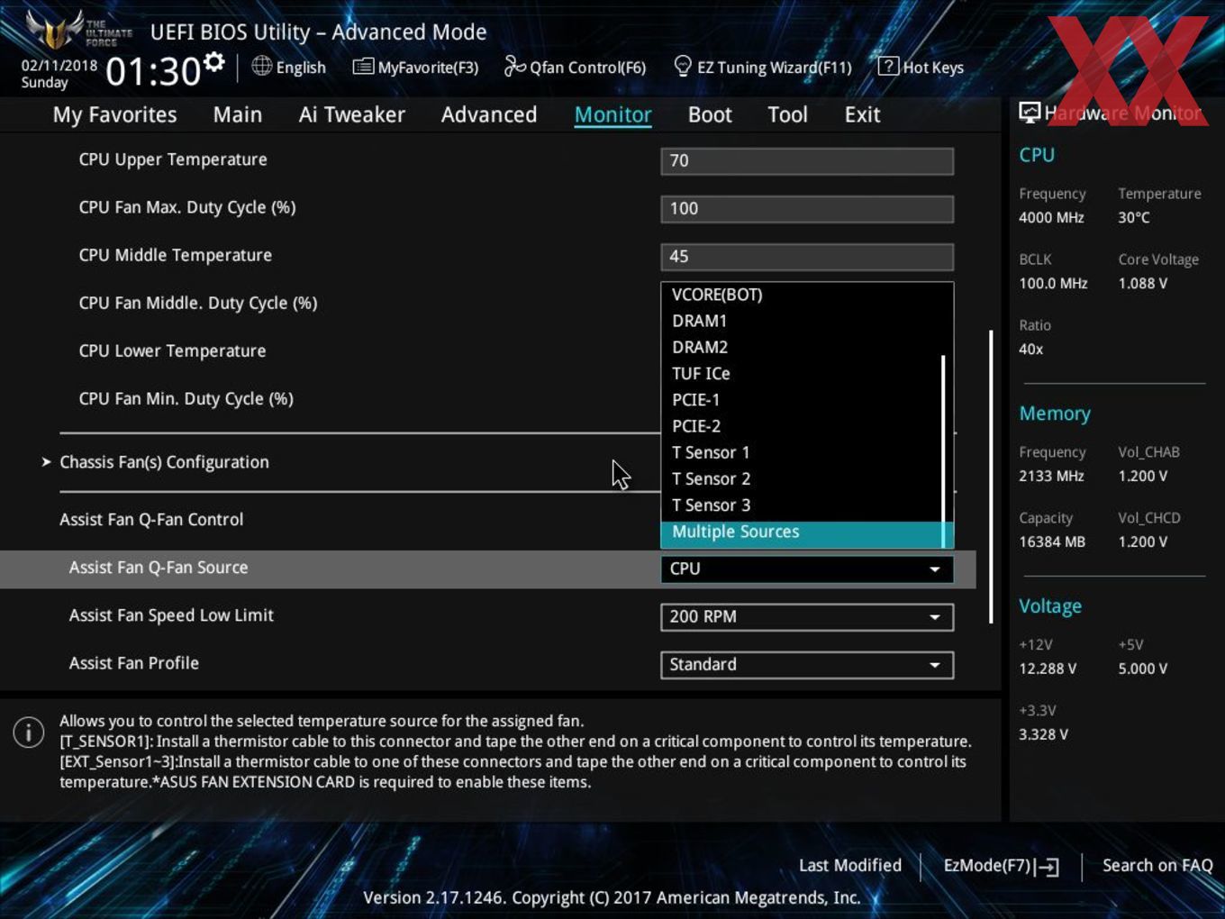This screenshot has width=1225, height=919.
Task: Open time settings via gear icon
Action: coord(213,62)
